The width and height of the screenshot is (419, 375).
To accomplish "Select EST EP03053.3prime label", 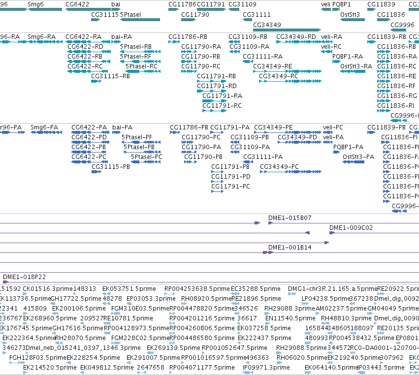I will 151,299.
